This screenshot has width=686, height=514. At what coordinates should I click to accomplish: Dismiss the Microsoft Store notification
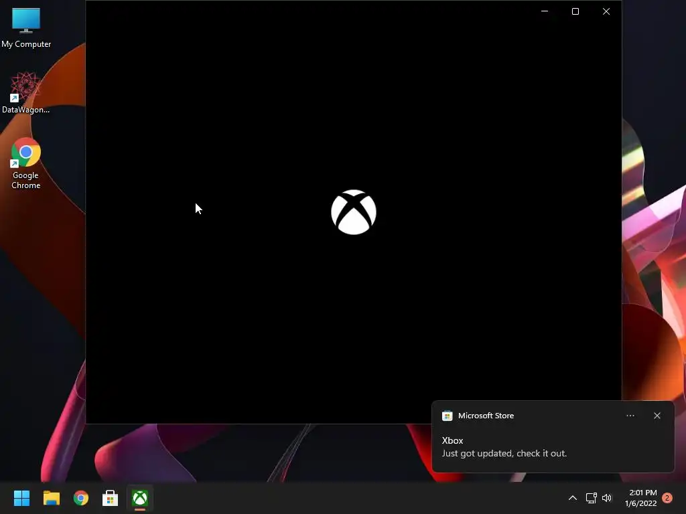pyautogui.click(x=657, y=416)
